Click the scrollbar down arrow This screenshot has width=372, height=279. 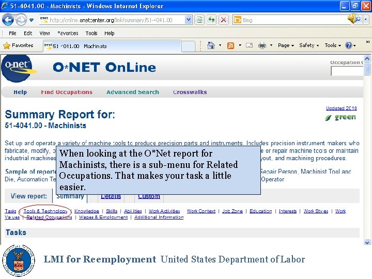[x=367, y=242]
